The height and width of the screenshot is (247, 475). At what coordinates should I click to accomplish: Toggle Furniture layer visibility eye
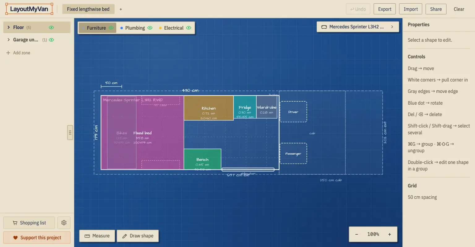point(111,28)
